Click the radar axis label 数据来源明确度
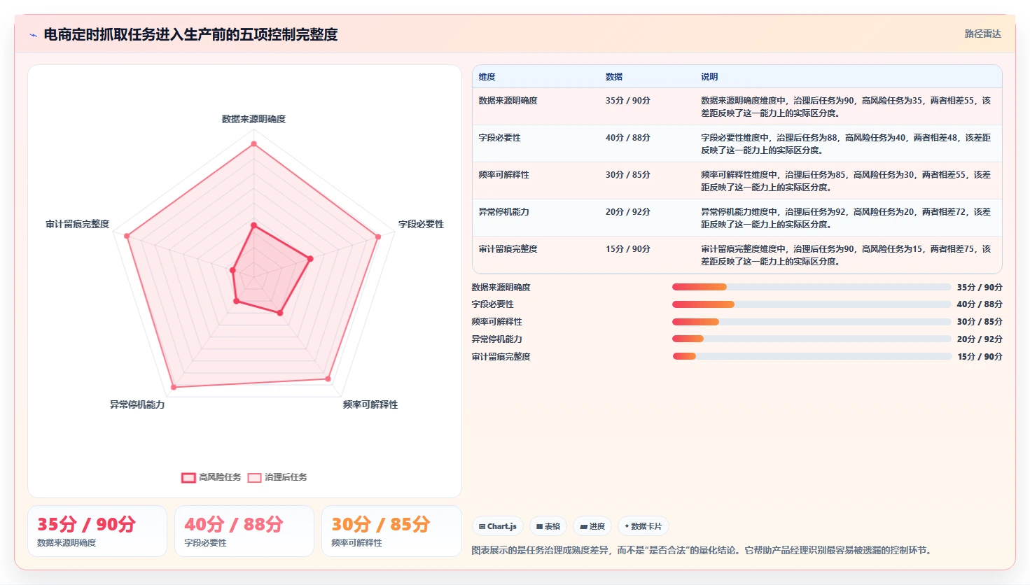Viewport: 1030px width, 585px height. tap(253, 119)
